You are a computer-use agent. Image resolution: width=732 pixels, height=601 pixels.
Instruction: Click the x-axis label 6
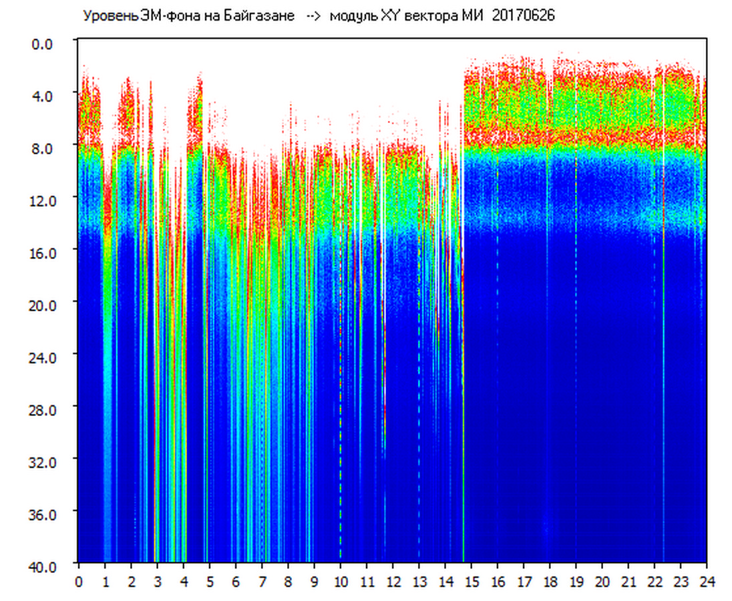[236, 582]
